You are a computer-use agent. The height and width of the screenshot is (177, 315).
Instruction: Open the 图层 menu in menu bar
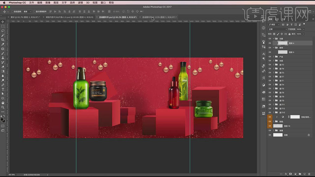[56, 3]
